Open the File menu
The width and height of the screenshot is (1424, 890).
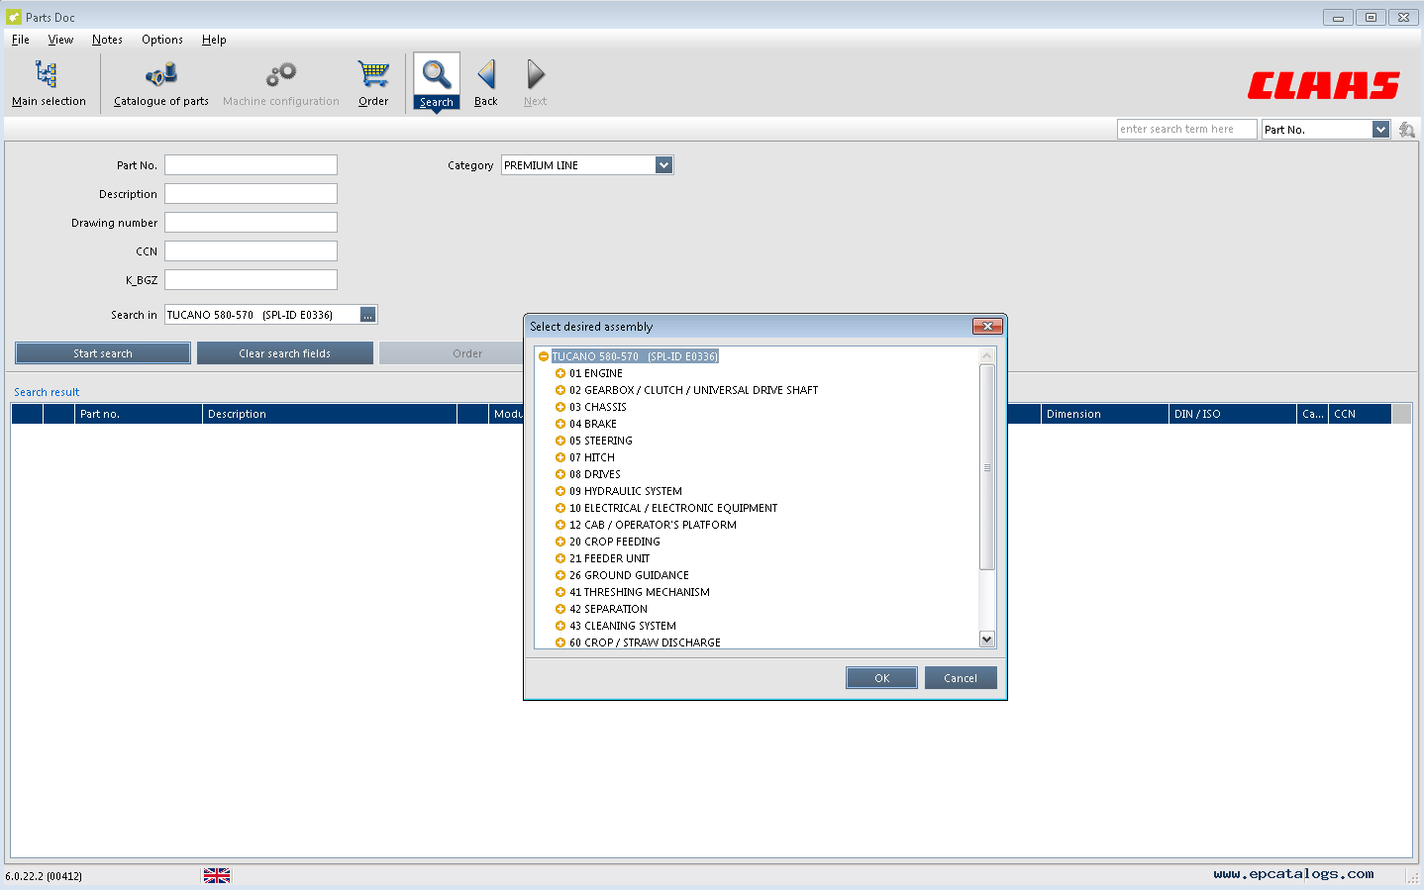click(21, 40)
